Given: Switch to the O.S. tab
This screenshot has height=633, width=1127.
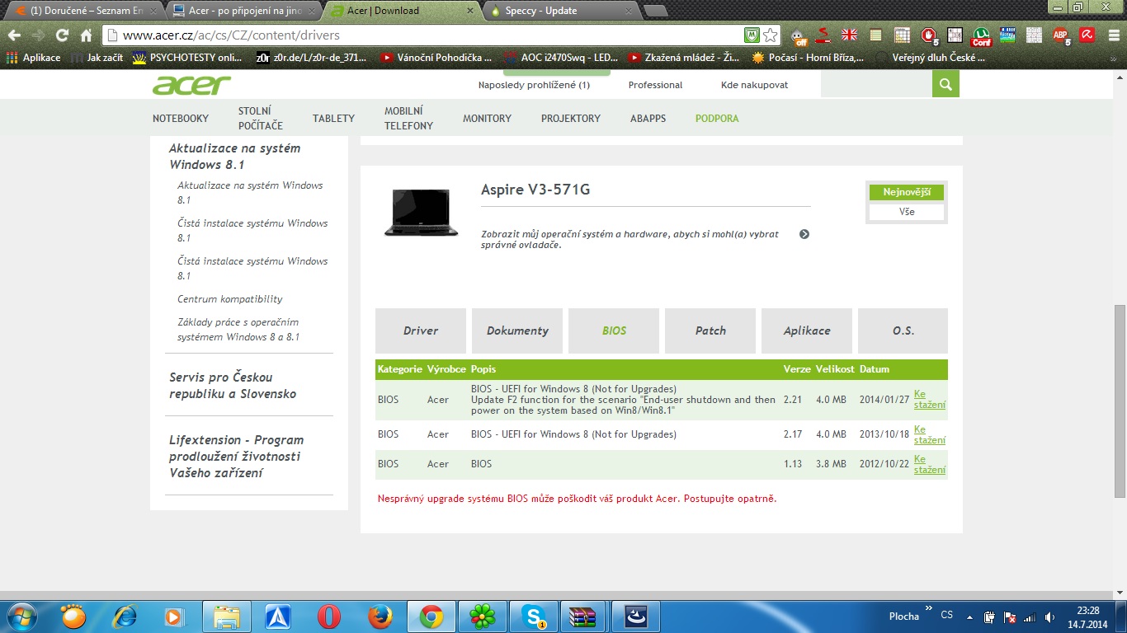Looking at the screenshot, I should click(903, 331).
